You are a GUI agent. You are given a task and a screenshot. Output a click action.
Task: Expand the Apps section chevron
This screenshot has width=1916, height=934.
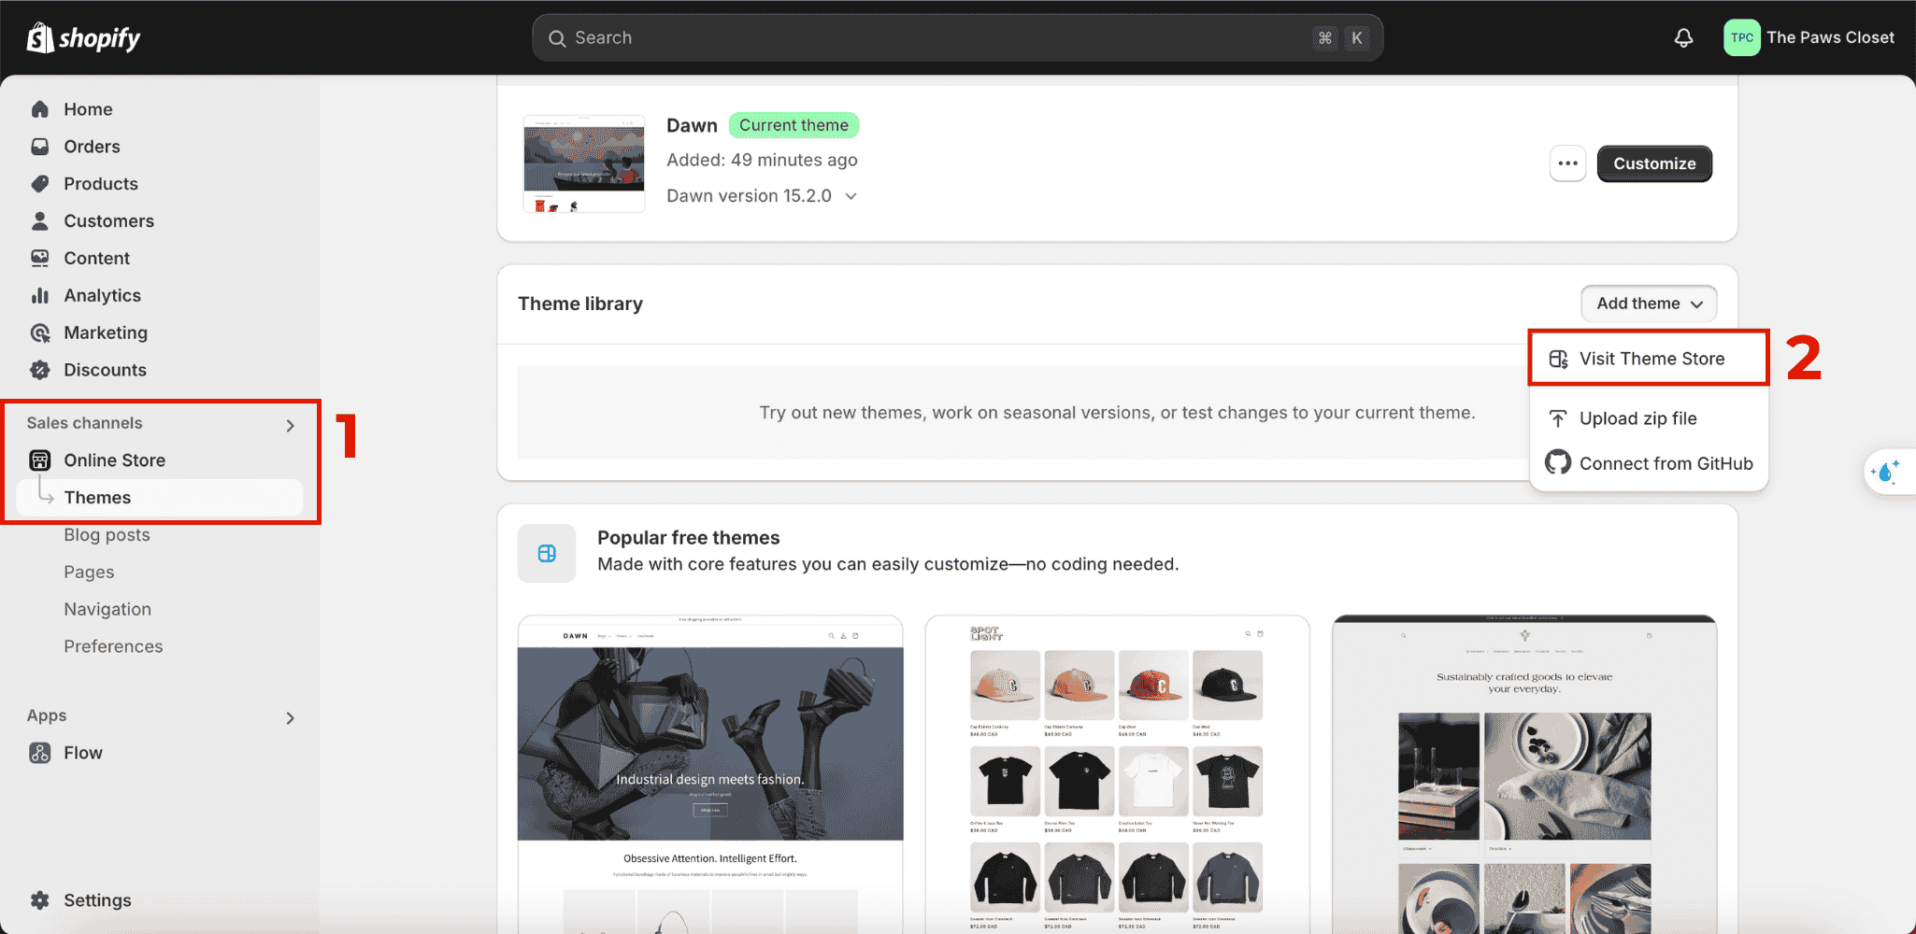290,717
